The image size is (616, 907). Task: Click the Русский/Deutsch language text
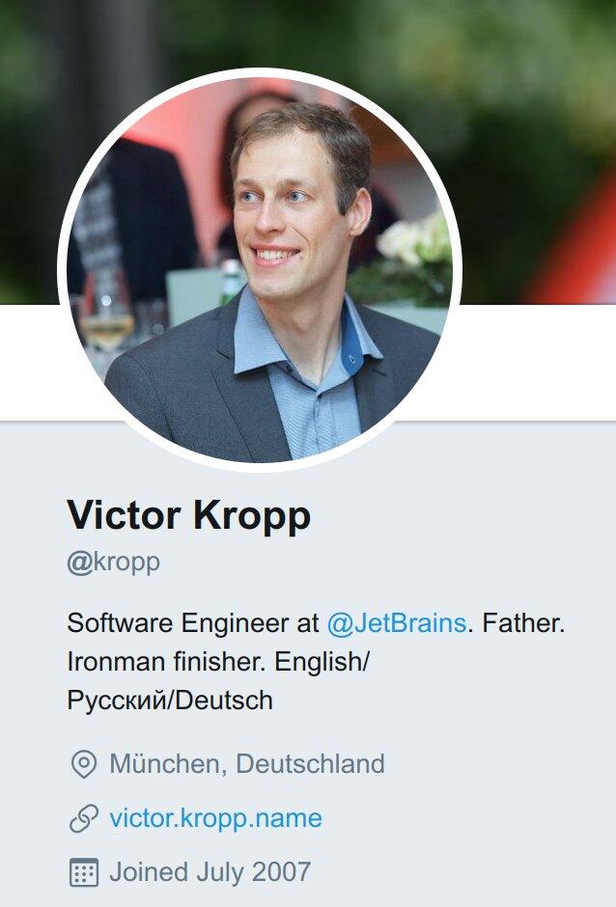click(x=170, y=701)
